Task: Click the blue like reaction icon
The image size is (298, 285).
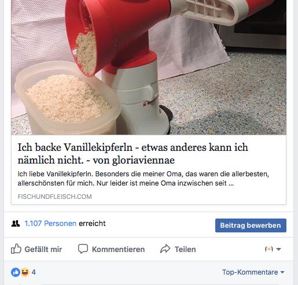Action: [x=16, y=272]
